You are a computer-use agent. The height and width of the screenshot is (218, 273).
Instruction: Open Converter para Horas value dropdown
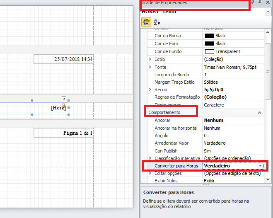[260, 166]
